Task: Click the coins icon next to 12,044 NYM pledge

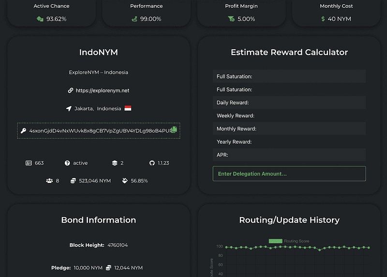Action: tap(109, 267)
